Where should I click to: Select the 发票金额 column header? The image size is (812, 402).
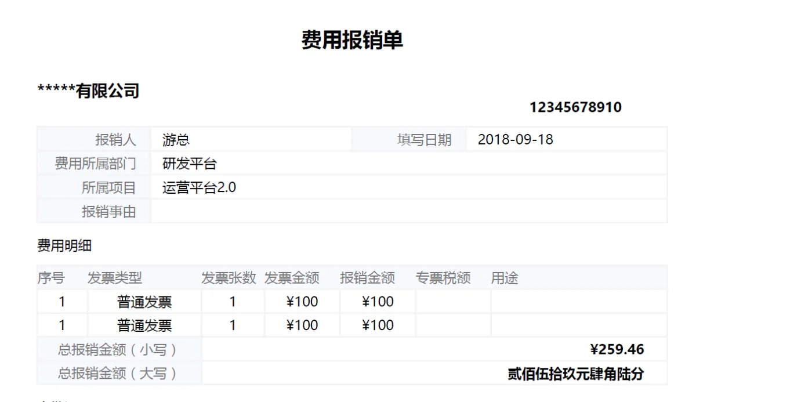(292, 278)
